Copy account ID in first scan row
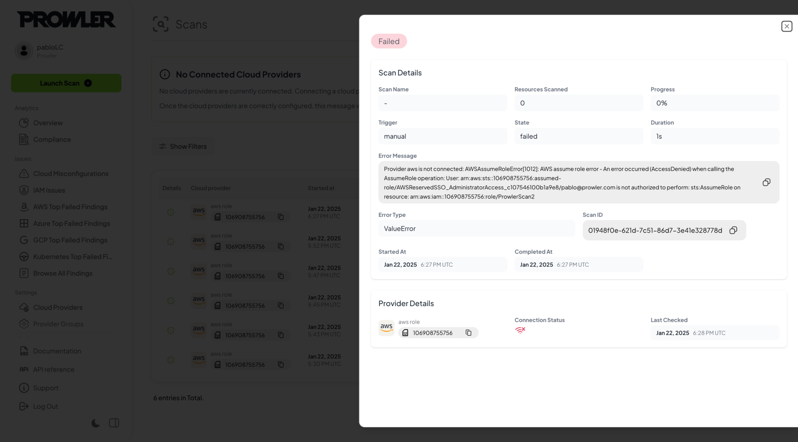Screen dimensions: 798x442 281,217
